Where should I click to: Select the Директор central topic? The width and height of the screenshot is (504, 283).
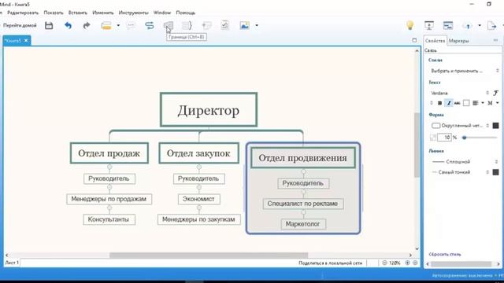point(209,110)
